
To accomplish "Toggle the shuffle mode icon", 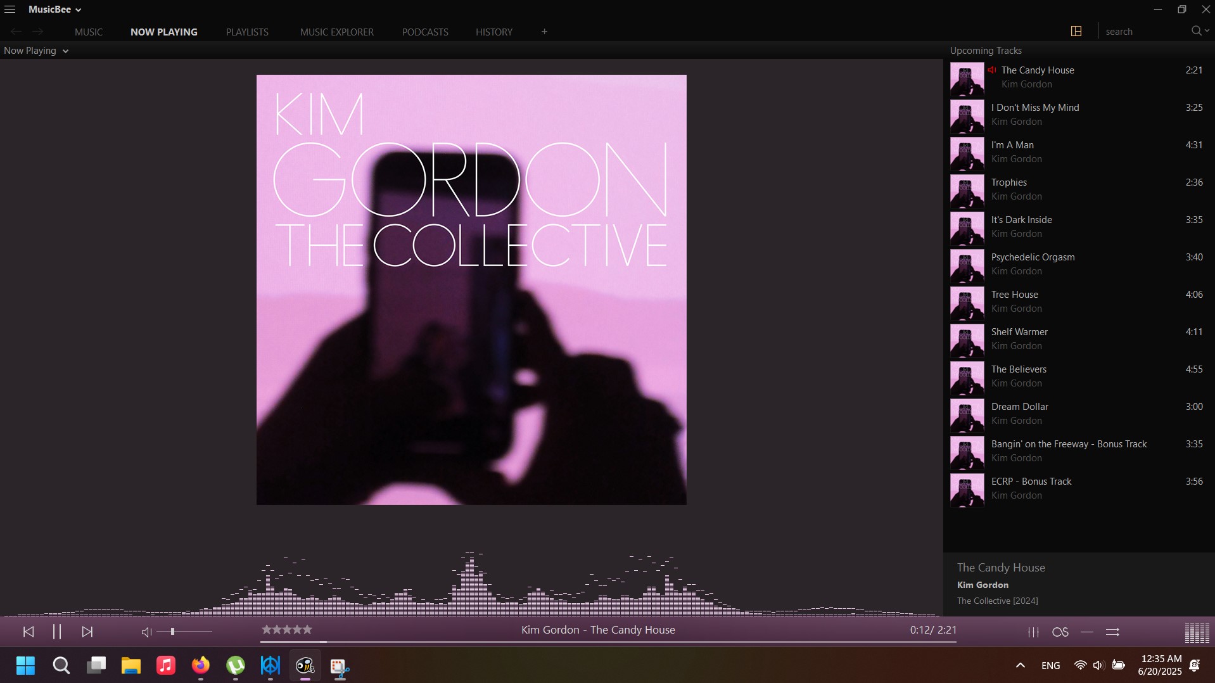I will tap(1113, 632).
